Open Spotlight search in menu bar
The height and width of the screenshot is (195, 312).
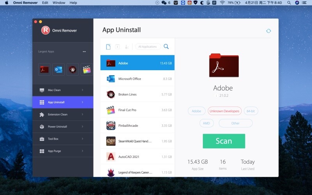(289, 3)
